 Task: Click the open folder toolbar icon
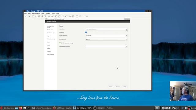click(36, 16)
